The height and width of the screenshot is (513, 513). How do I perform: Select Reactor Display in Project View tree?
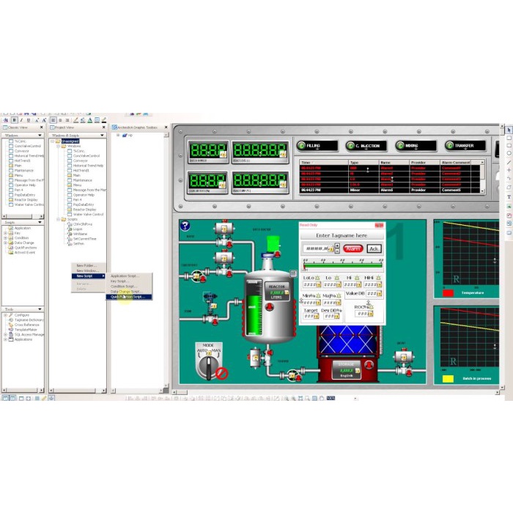84,210
